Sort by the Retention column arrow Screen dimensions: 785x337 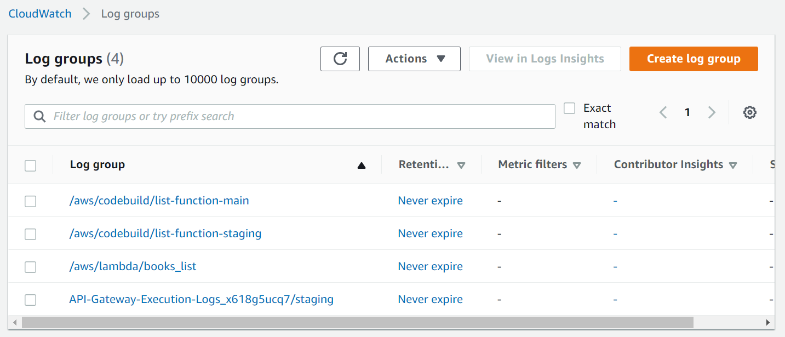point(461,165)
